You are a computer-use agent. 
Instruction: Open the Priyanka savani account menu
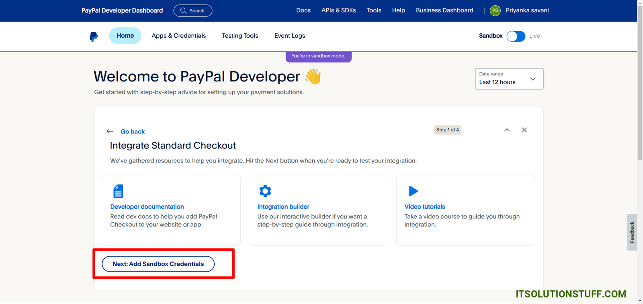click(x=527, y=10)
